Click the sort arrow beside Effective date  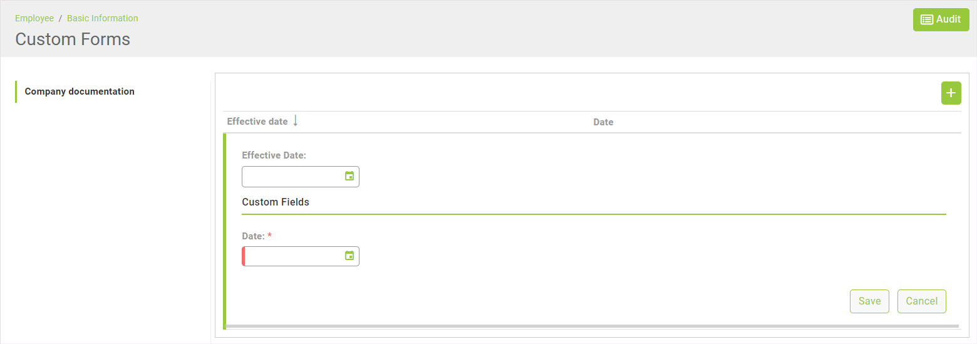pos(296,121)
